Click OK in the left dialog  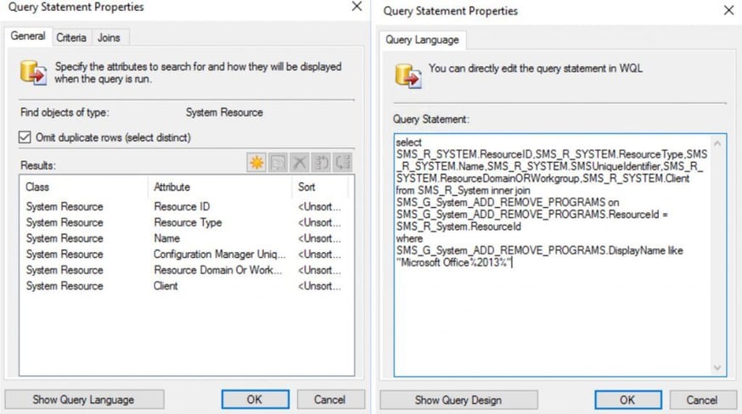click(255, 399)
